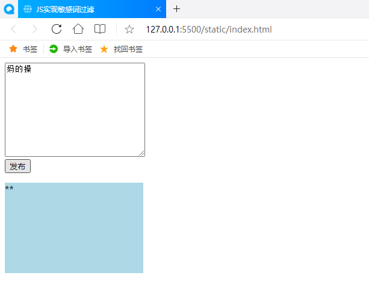Click 找回书签 in the bookmarks bar
The width and height of the screenshot is (369, 287).
122,49
